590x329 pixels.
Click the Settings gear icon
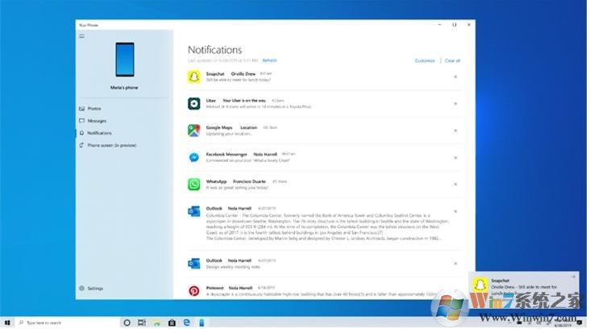[x=81, y=289]
